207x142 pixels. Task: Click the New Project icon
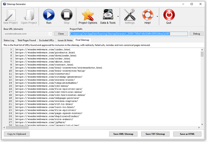click(10, 15)
